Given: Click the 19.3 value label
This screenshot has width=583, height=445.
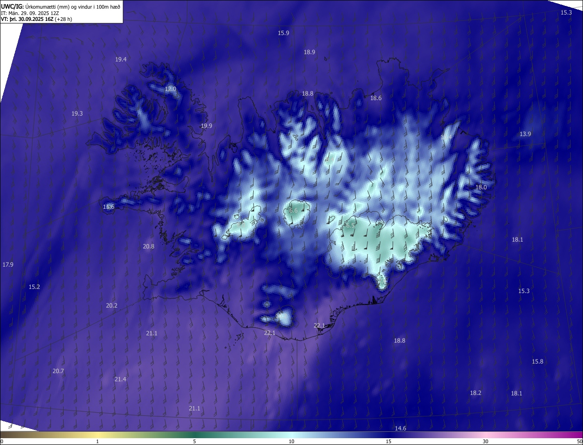Looking at the screenshot, I should (x=77, y=114).
